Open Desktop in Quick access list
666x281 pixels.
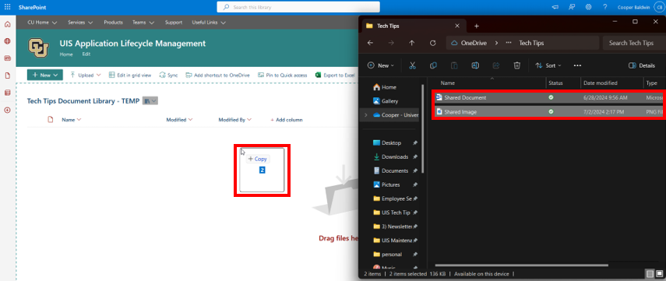[x=387, y=142]
